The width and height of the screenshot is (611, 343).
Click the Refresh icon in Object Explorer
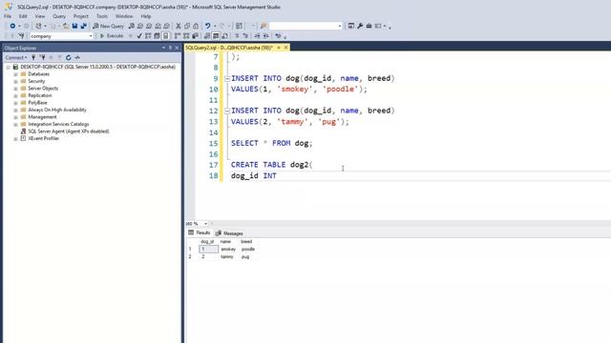tap(68, 57)
